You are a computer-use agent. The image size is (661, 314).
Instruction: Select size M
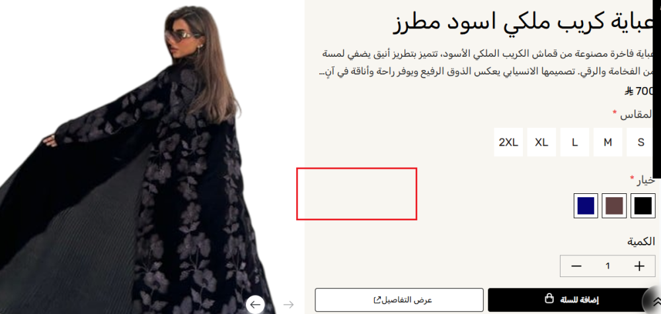(x=608, y=142)
